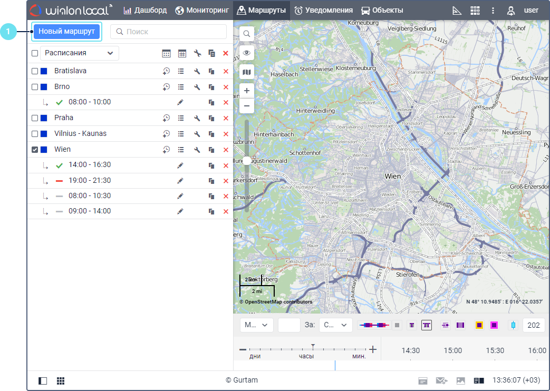The width and height of the screenshot is (550, 391).
Task: Open the Уведомления tab
Action: click(323, 11)
